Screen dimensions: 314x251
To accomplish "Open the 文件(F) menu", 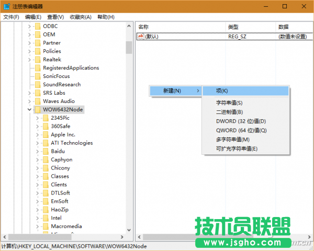I will [10, 17].
